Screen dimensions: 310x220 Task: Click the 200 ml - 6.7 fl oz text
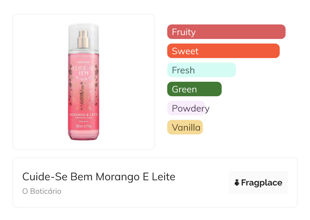coord(83,126)
